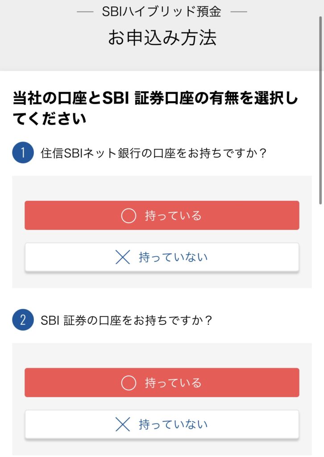The image size is (324, 457).
Task: Click the SBI証券の口座をお持ちですか question text
Action: point(126,320)
